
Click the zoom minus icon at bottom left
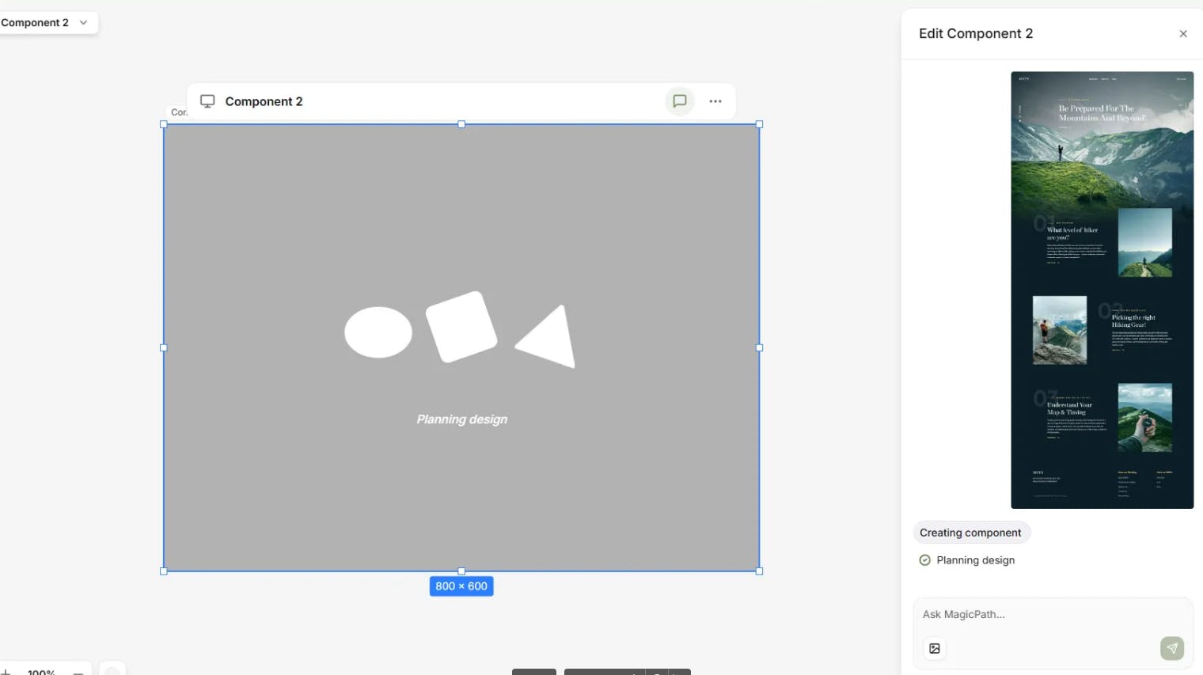(78, 671)
